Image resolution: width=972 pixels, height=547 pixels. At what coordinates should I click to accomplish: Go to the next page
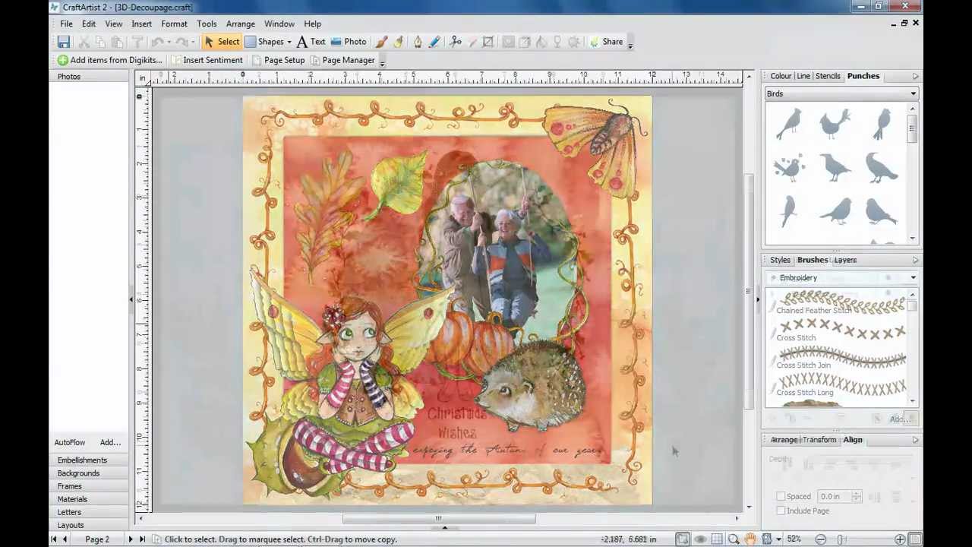(130, 539)
